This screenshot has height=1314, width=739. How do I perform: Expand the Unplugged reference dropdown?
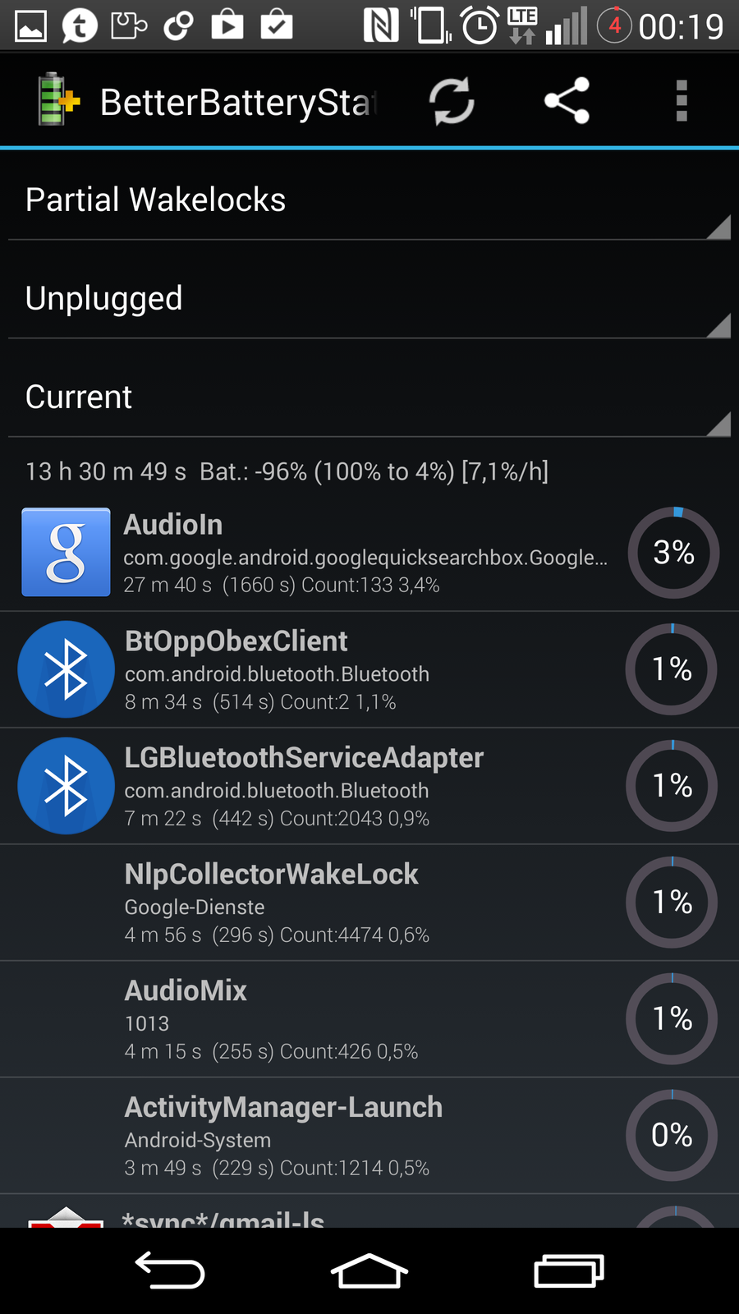369,299
